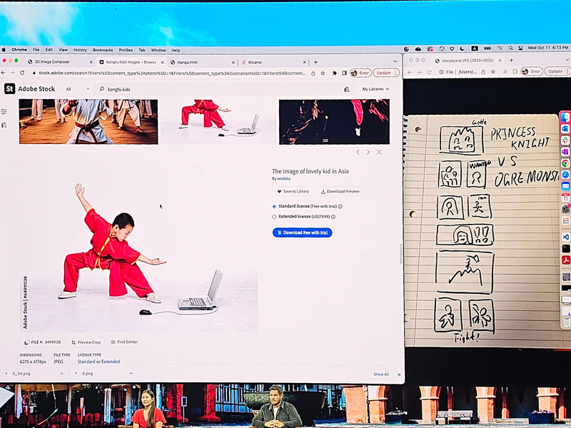Open the filters icon in left sidebar

click(4, 112)
